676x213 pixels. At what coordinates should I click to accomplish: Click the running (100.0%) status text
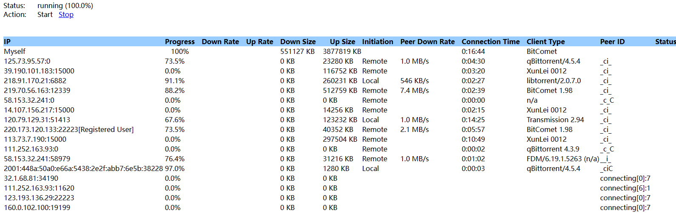tap(65, 6)
